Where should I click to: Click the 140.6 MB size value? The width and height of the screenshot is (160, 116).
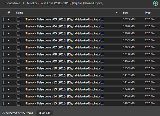[129, 61]
